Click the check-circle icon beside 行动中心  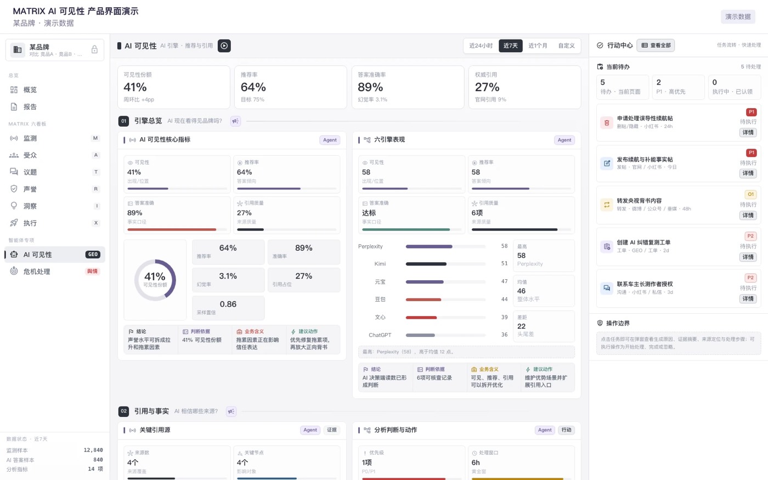click(600, 46)
